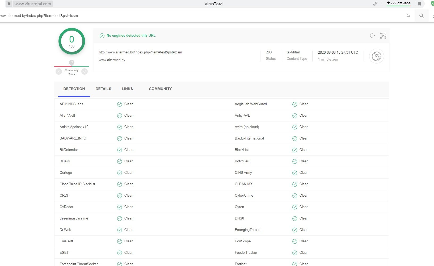Click clean check icon for AegisLab WebGuard
Screen dimensions: 434x266
(295, 104)
